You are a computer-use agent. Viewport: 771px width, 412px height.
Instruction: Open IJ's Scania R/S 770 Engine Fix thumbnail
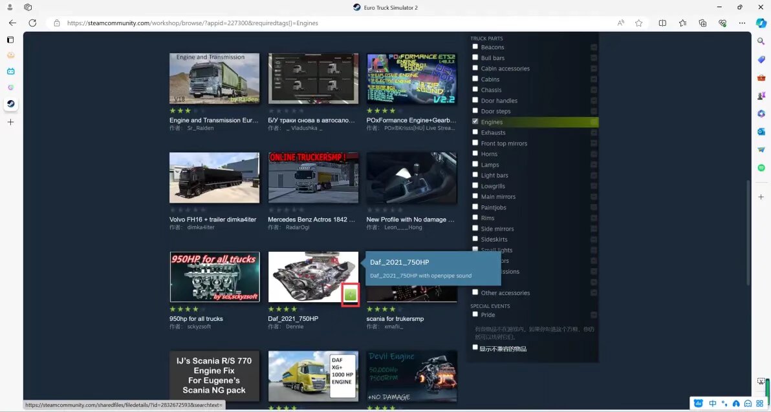(x=214, y=376)
